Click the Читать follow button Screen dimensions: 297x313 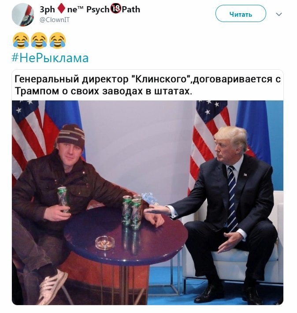tap(241, 14)
